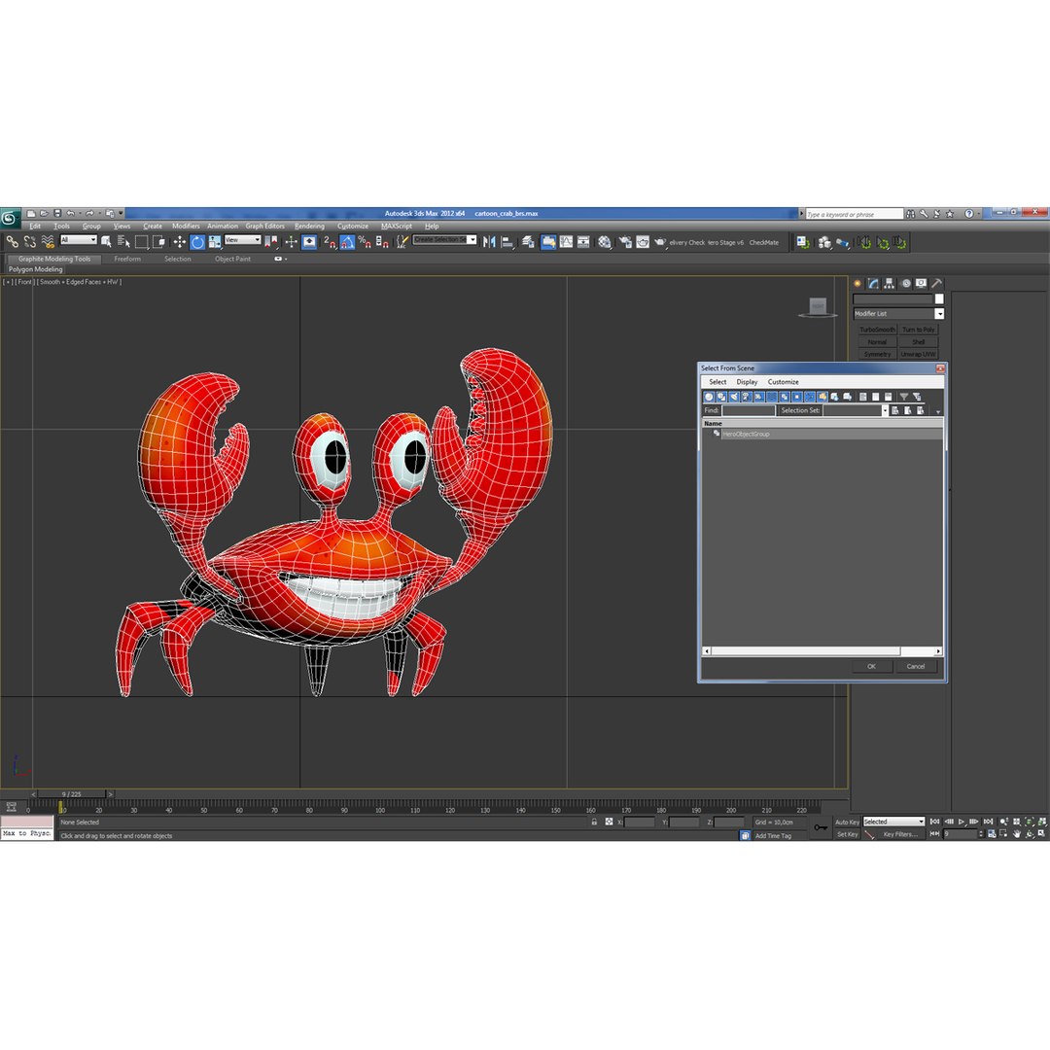Image resolution: width=1050 pixels, height=1050 pixels.
Task: Switch to the Object Paint ribbon tab
Action: (232, 259)
